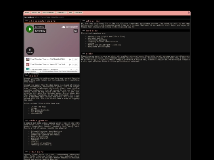Click game 'Smalland: Survive The Wilds'
This screenshot has width=214, height=160.
pyautogui.click(x=45, y=135)
